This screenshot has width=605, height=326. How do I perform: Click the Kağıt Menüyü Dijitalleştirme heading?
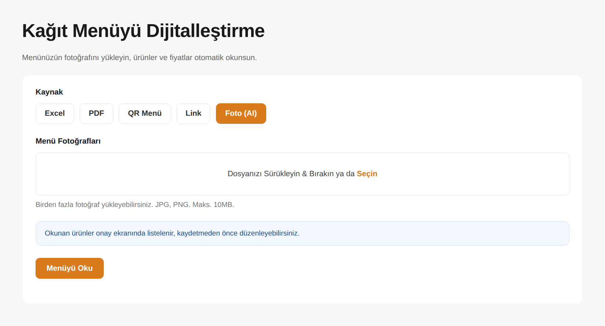[x=143, y=31]
